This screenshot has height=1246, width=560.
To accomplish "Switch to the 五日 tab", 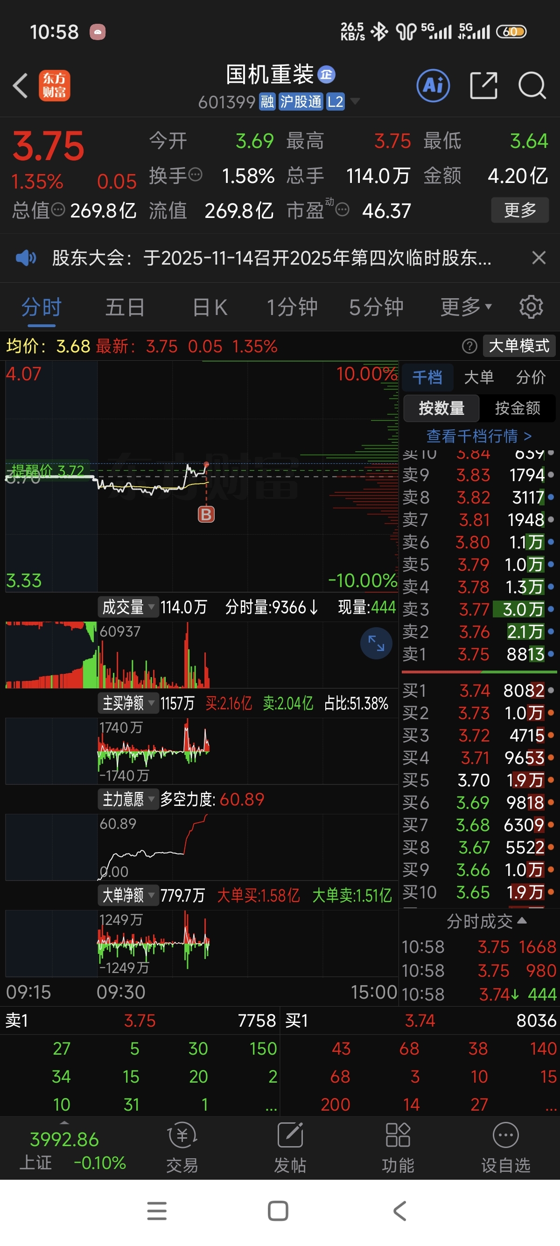I will [x=125, y=307].
